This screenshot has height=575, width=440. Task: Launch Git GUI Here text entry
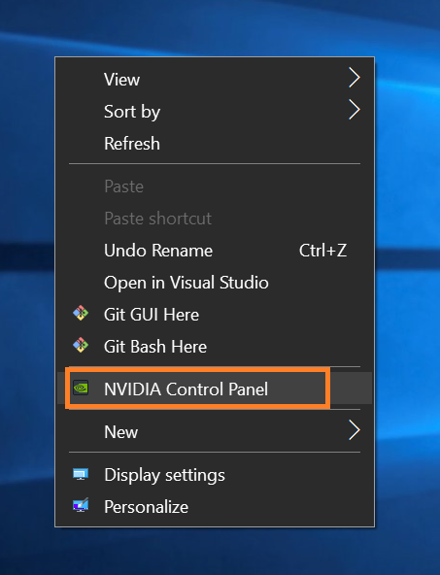point(152,315)
